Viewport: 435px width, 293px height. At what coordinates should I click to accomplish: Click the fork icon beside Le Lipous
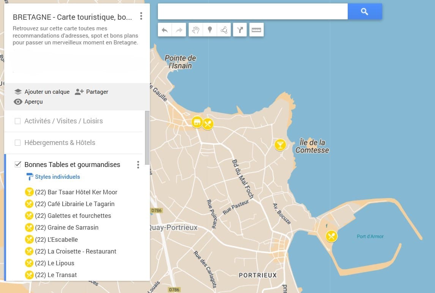point(29,263)
